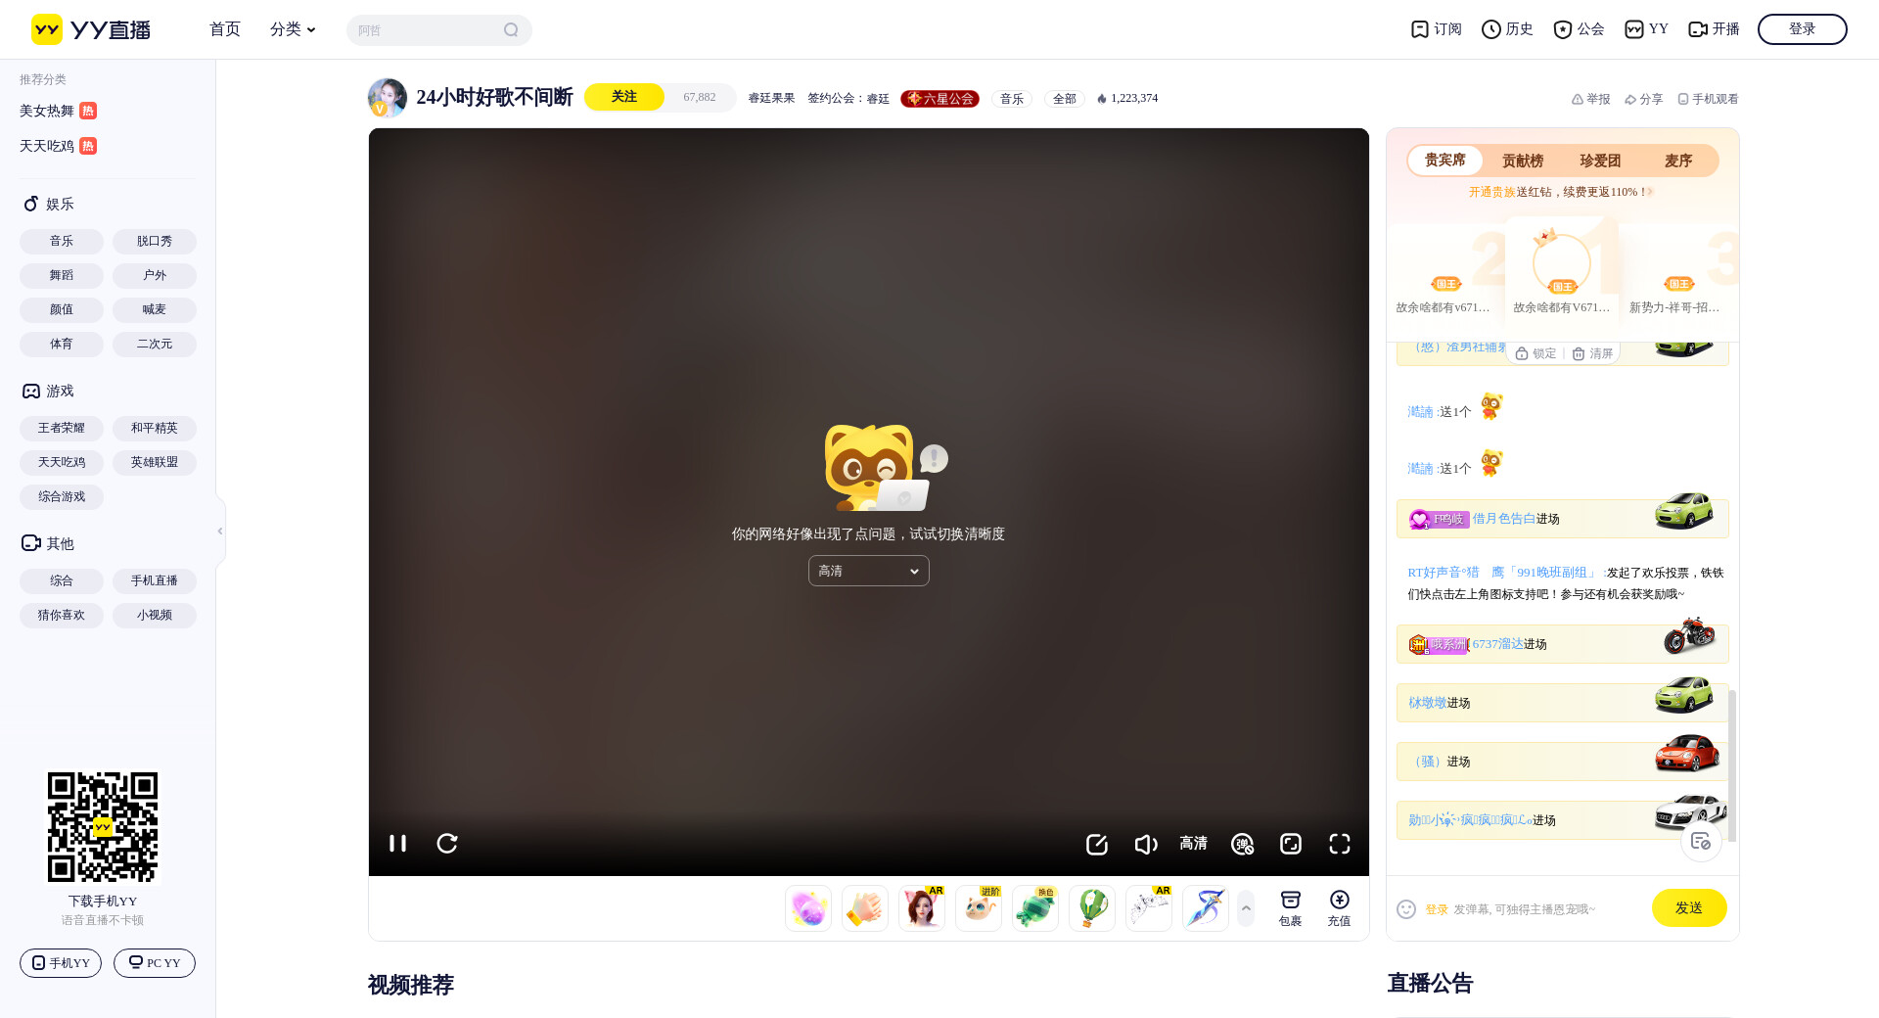This screenshot has height=1018, width=1879.
Task: Open 订阅 subscriptions
Action: click(1436, 29)
